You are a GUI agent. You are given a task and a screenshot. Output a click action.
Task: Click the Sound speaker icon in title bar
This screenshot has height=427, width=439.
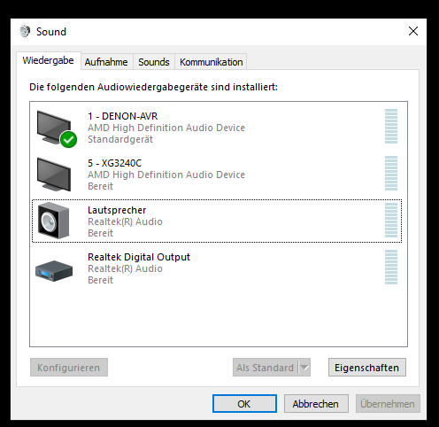(25, 31)
